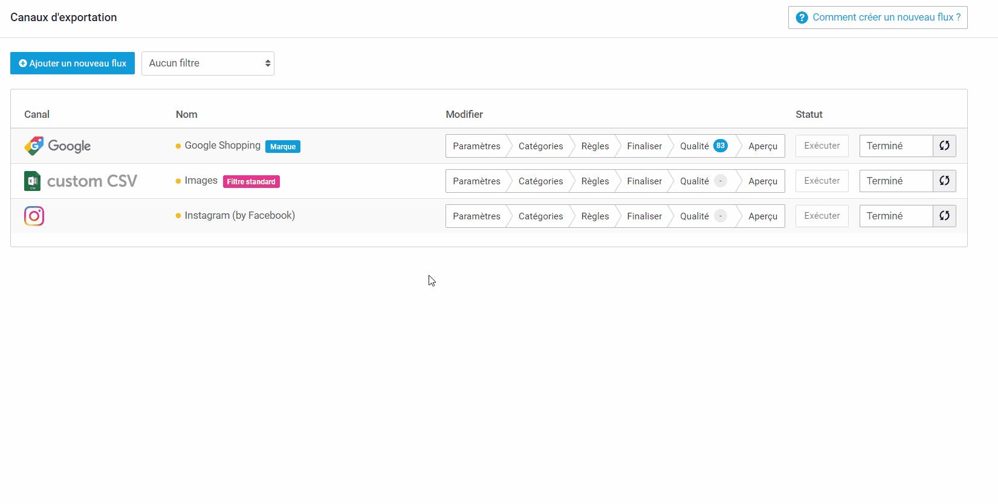Viewport: 998px width, 504px height.
Task: Open Catégories step for Instagram feed
Action: coord(540,216)
